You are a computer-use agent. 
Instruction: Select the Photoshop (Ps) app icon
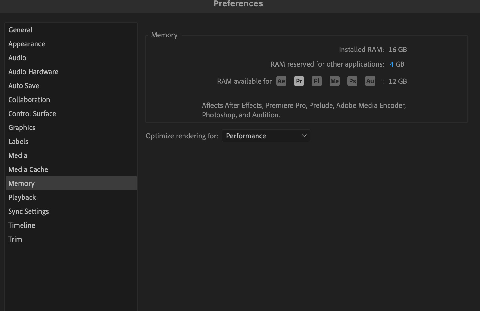click(x=352, y=81)
